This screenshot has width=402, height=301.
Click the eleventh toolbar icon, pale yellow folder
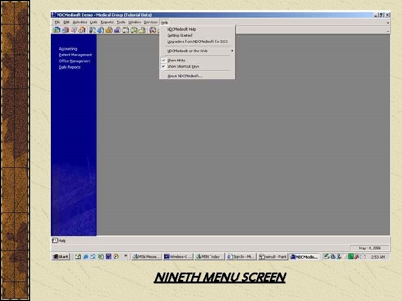(142, 30)
